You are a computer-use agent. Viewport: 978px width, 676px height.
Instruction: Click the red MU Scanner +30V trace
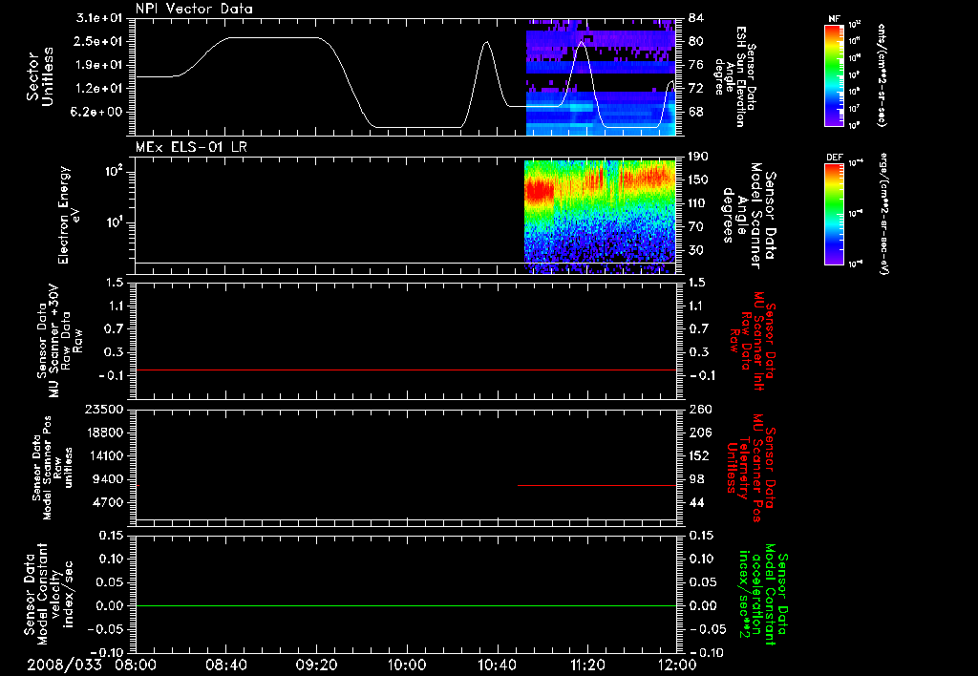406,370
